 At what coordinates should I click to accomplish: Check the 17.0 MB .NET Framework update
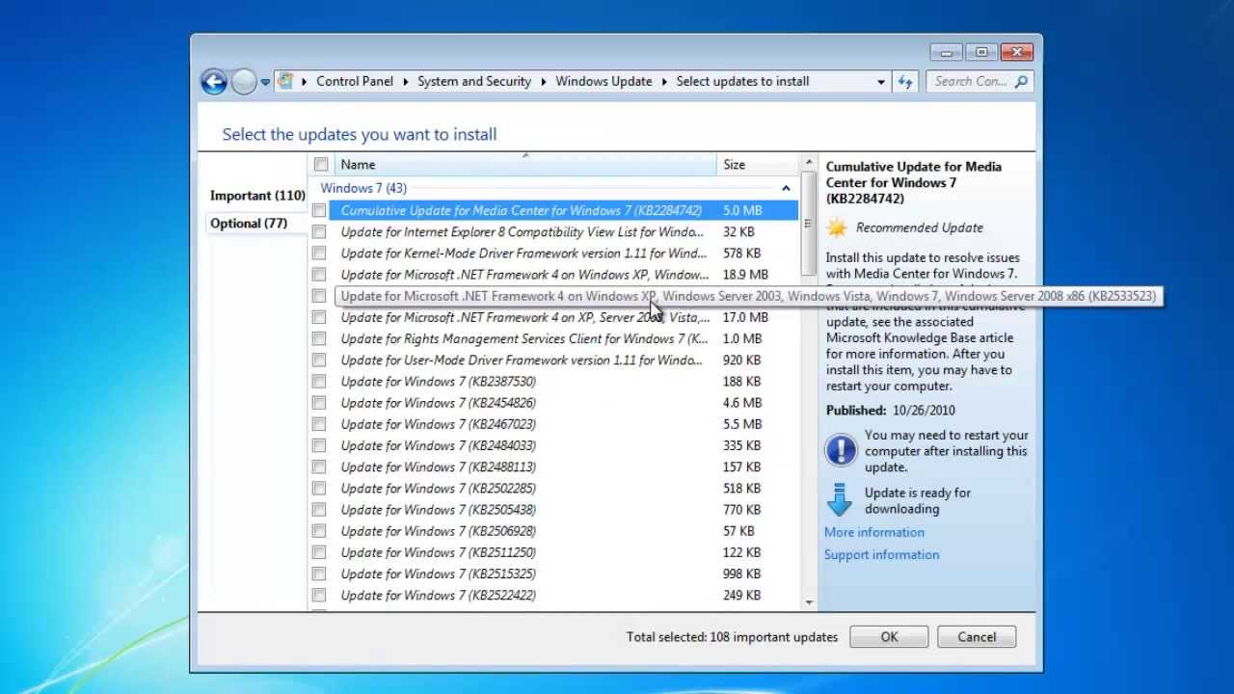[319, 317]
